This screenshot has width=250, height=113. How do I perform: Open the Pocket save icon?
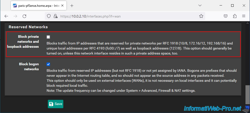coord(225,16)
